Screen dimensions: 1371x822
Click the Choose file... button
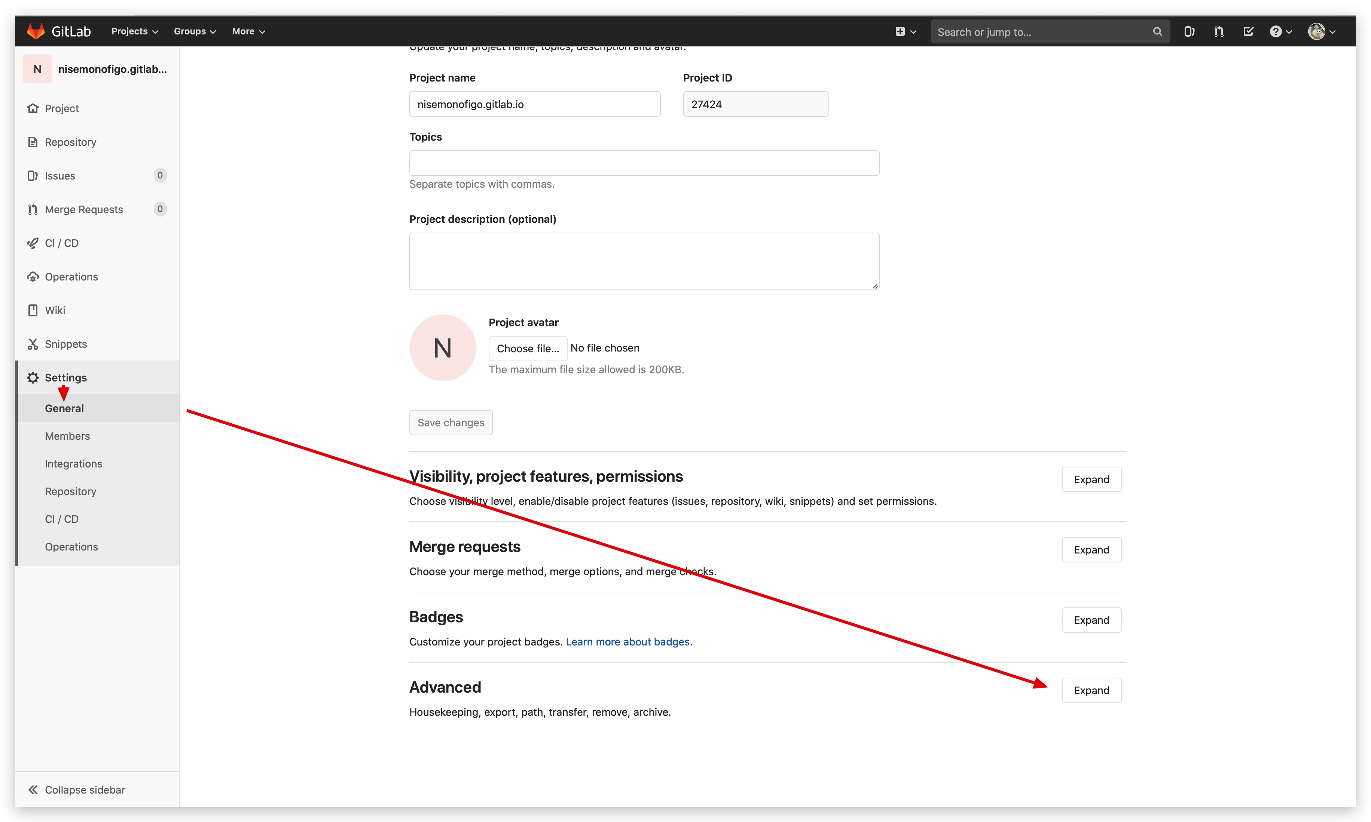528,349
